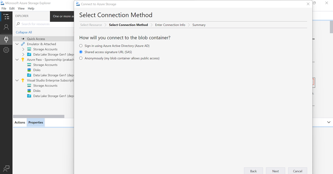Click Azure Pass subscription key icon
Screen dimensions: 333x174
coord(23,60)
